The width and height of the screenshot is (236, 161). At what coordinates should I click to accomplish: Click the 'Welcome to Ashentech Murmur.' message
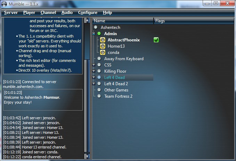pyautogui.click(x=32, y=97)
